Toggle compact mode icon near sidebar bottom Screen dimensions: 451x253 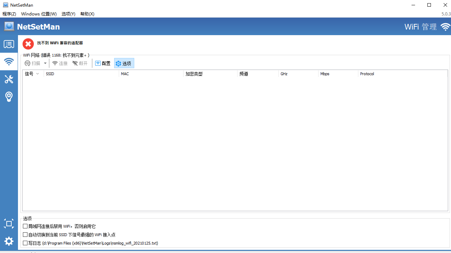pyautogui.click(x=9, y=224)
